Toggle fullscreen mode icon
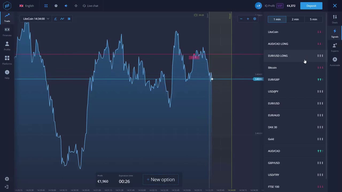 [x=46, y=6]
